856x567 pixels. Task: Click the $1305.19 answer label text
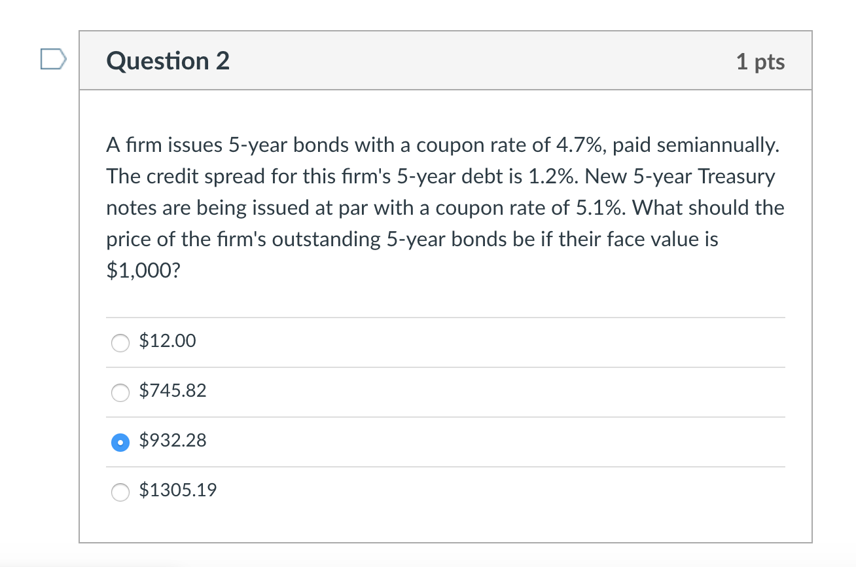click(x=177, y=490)
